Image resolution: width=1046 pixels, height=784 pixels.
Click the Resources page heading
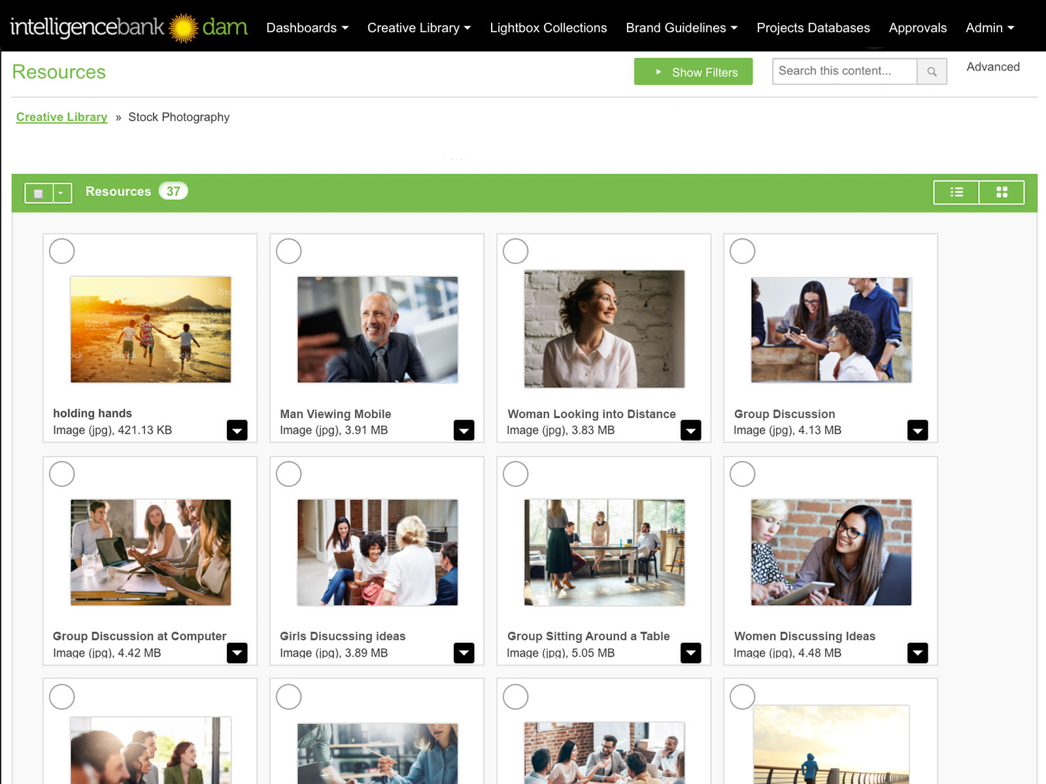click(59, 72)
